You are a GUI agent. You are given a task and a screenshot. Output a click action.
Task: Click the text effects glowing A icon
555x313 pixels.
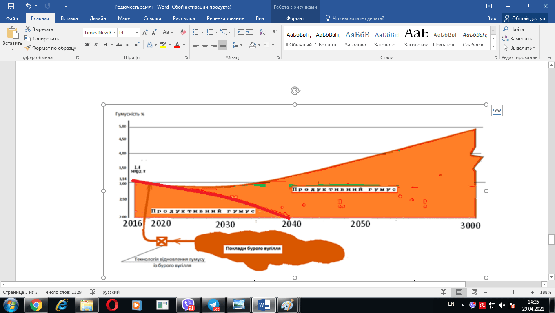150,45
